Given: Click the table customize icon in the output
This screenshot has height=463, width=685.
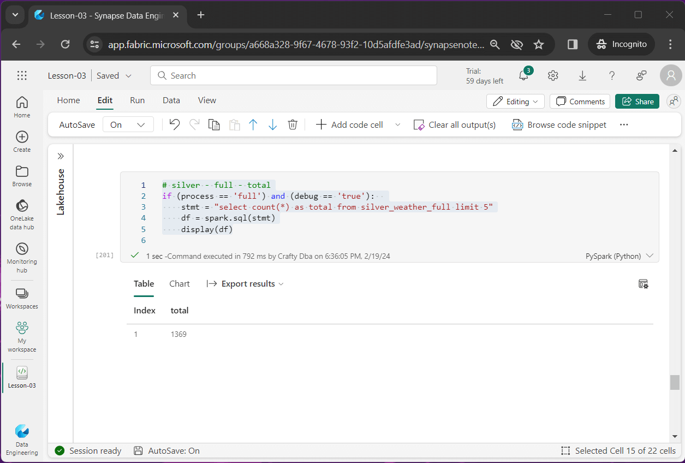Looking at the screenshot, I should click(643, 284).
